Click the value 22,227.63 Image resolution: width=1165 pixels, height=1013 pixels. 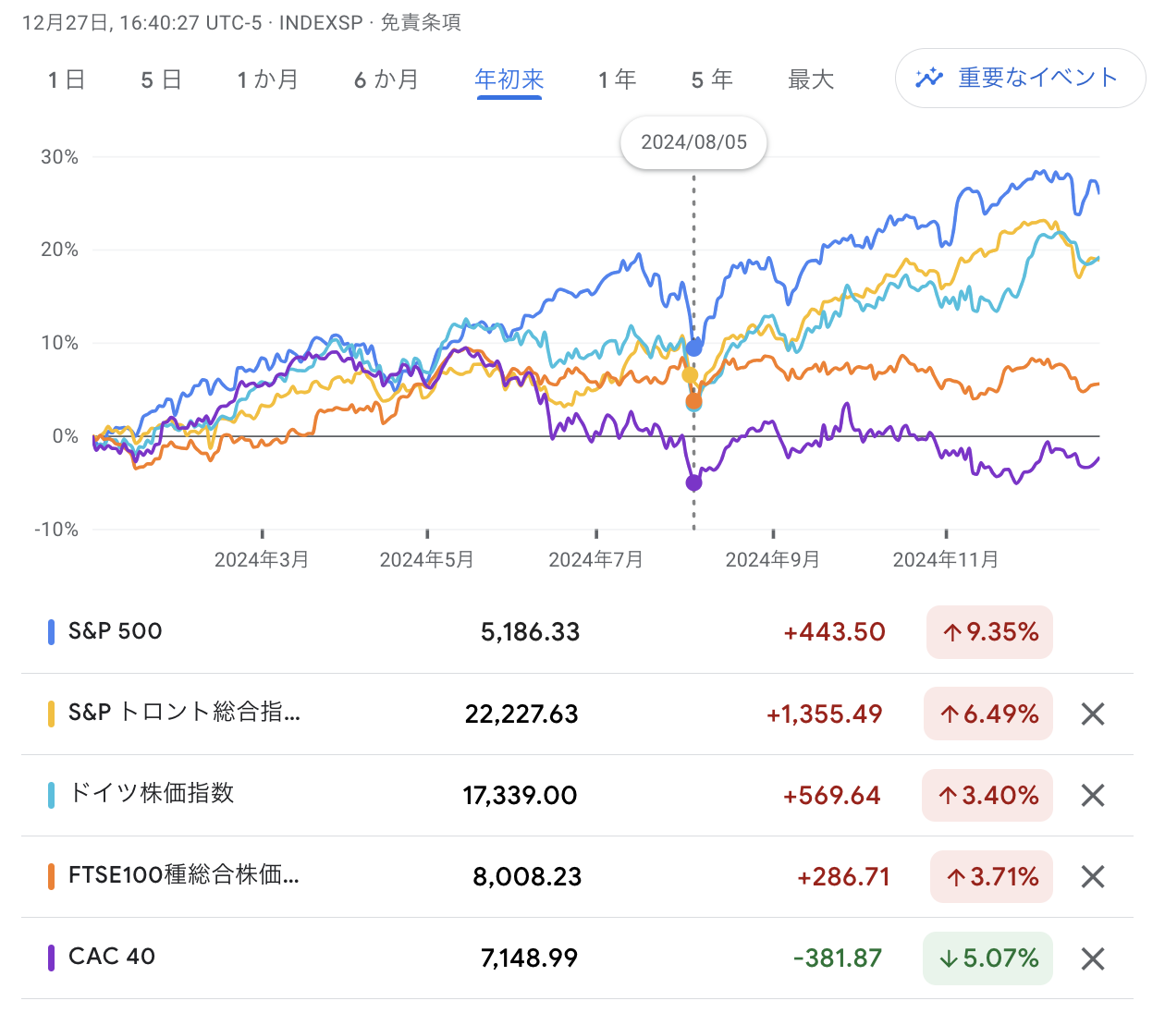point(521,714)
